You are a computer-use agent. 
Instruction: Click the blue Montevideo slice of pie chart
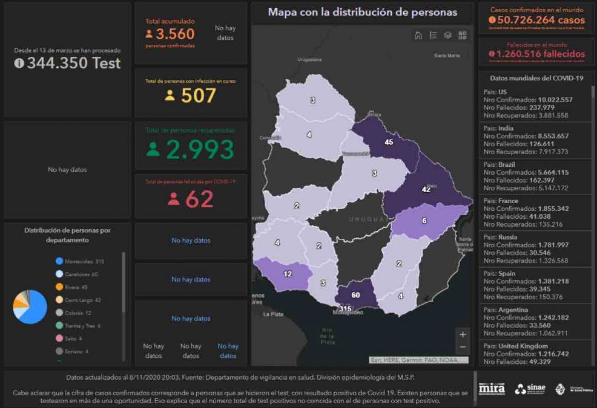pyautogui.click(x=35, y=309)
